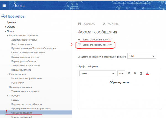The height and width of the screenshot is (118, 166).
Task: Open Предварительный просмотр ссылок settings
Action: tap(30, 108)
